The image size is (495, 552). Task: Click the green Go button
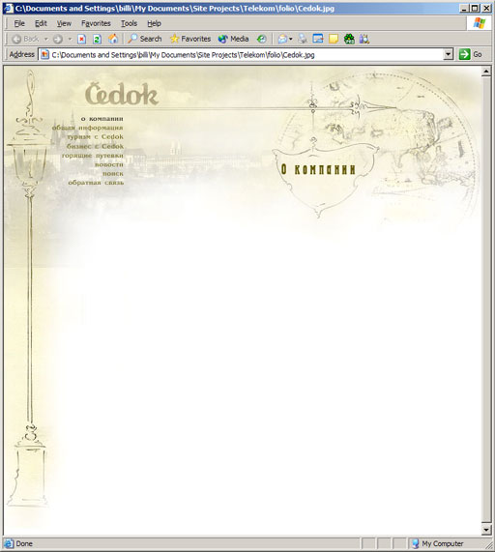coord(471,54)
